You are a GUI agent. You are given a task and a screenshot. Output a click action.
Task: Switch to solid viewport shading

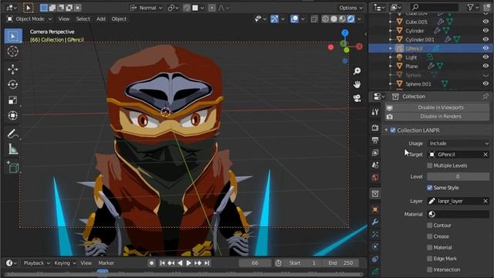click(334, 19)
